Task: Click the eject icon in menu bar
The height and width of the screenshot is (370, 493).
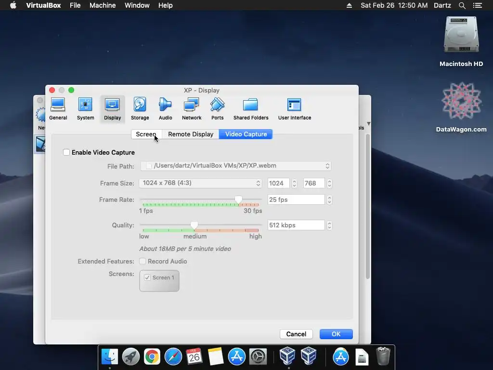Action: click(x=349, y=5)
